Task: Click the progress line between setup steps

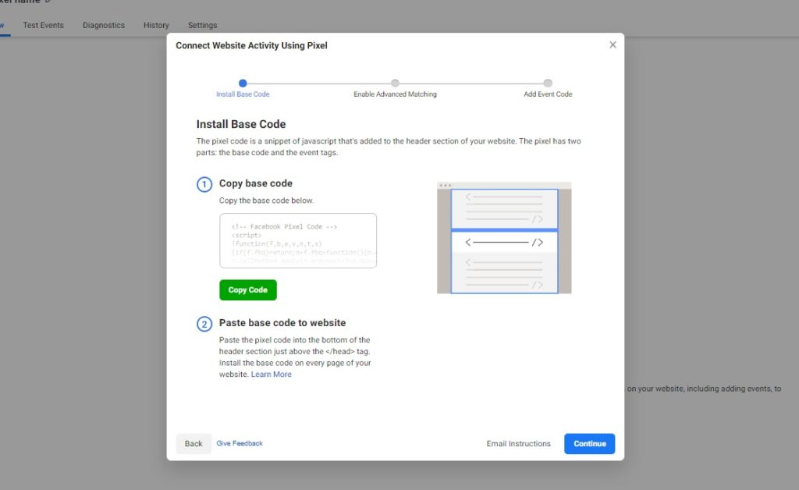Action: pos(318,83)
